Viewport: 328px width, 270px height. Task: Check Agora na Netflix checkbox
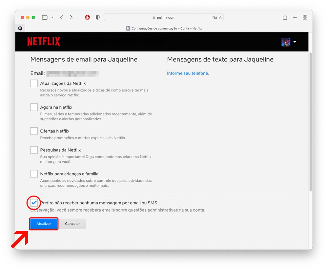[34, 107]
